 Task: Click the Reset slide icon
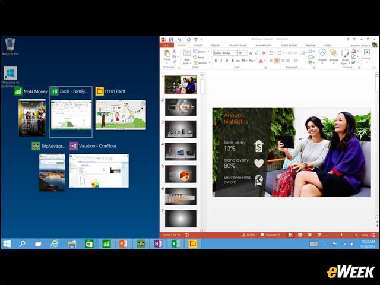tap(199, 57)
